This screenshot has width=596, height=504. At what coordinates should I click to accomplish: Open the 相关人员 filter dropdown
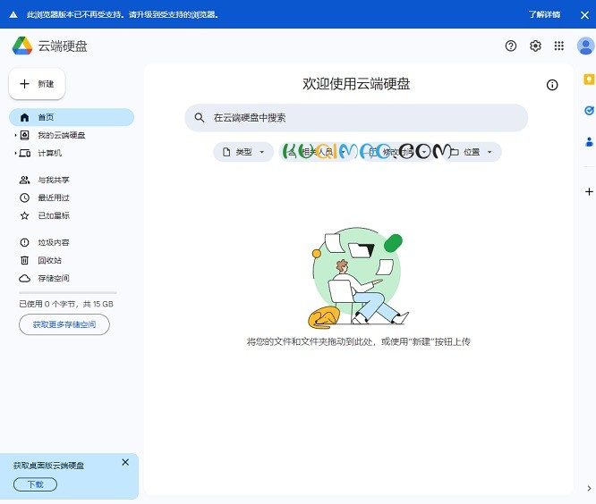(x=319, y=152)
